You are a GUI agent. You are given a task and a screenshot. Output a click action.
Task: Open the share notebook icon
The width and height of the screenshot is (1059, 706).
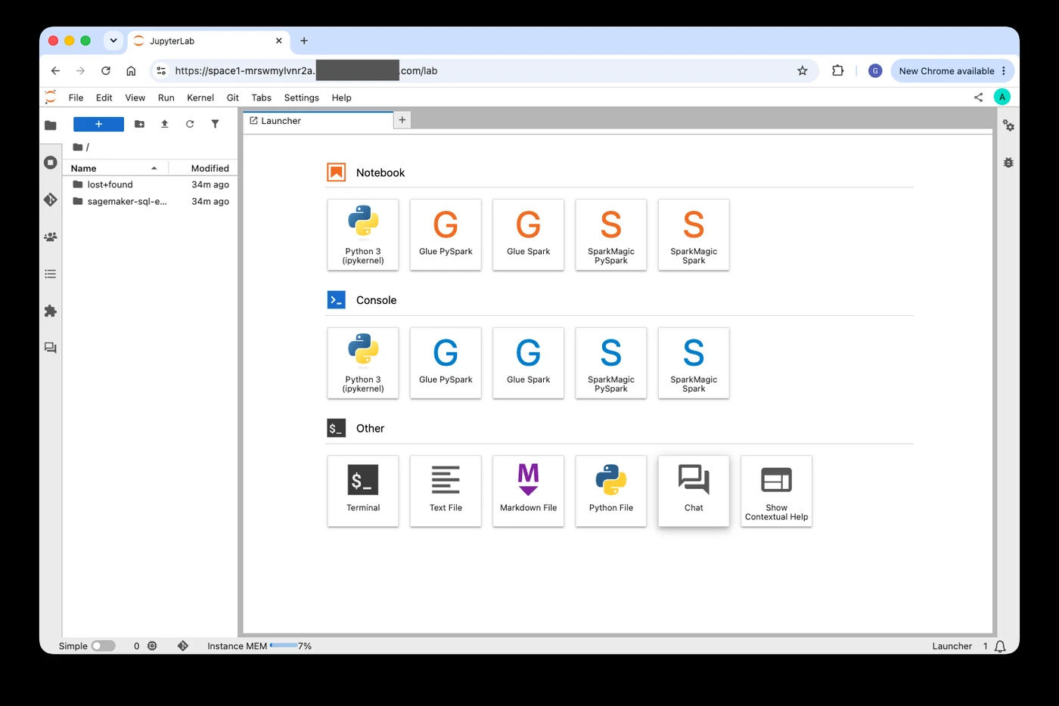tap(978, 98)
